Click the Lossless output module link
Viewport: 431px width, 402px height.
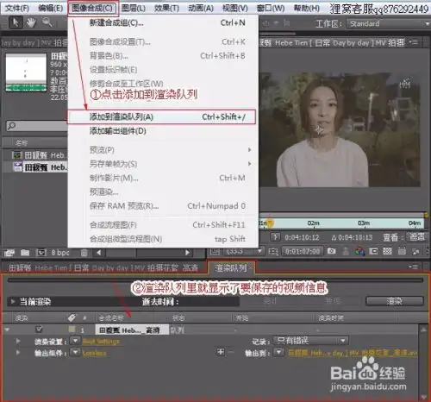coord(94,353)
